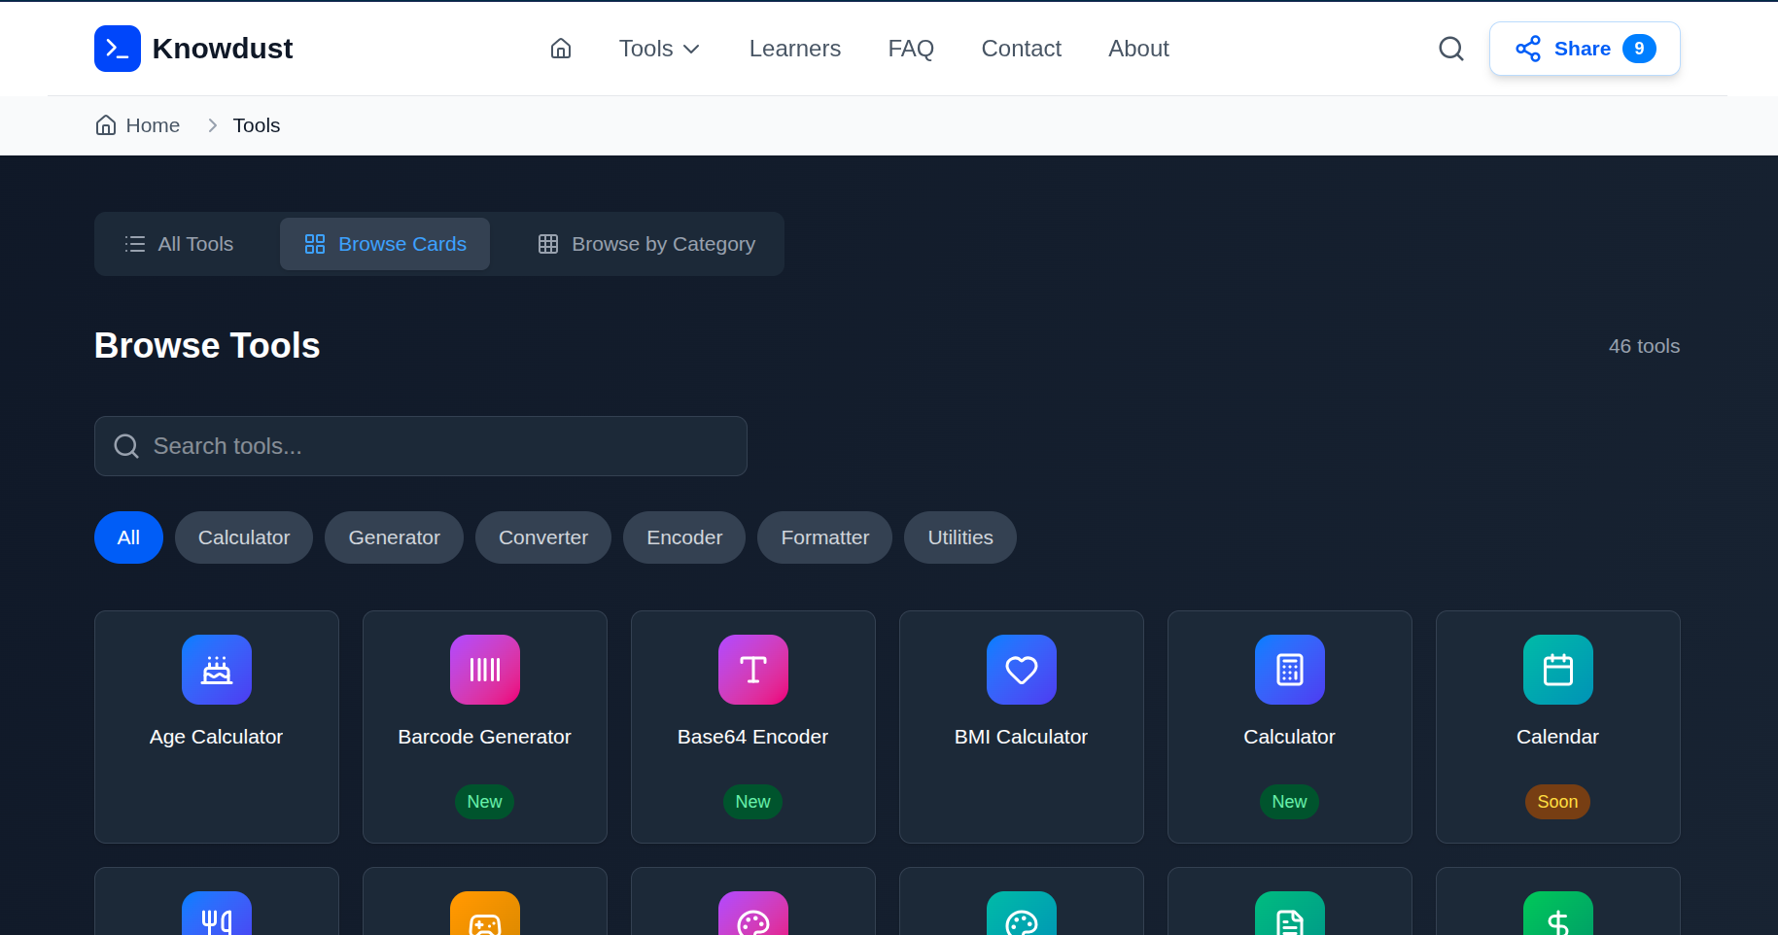Click the Tools breadcrumb text

pos(257,125)
